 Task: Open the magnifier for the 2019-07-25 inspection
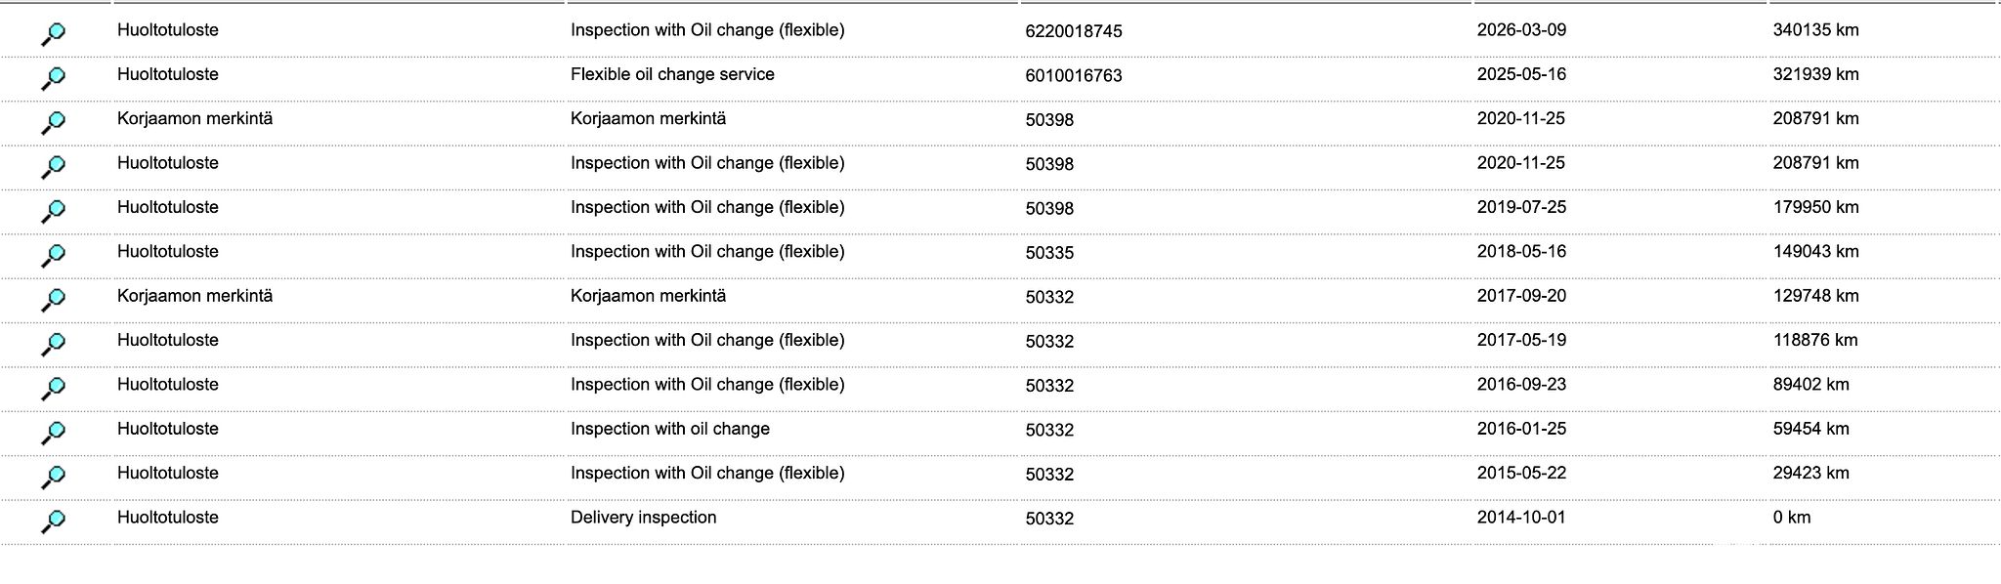(x=54, y=211)
